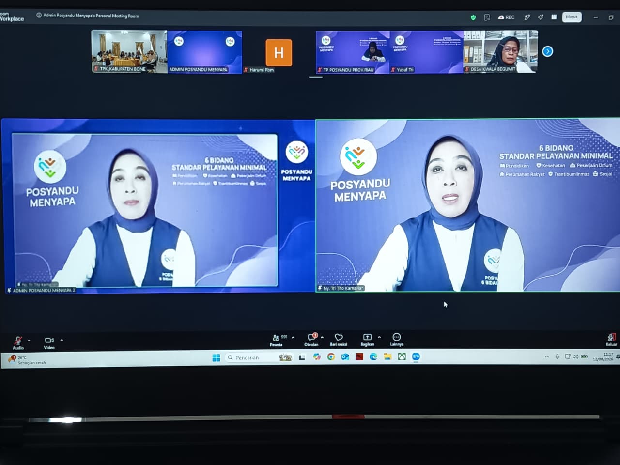Open the AI sparkle icon in top bar

point(541,17)
